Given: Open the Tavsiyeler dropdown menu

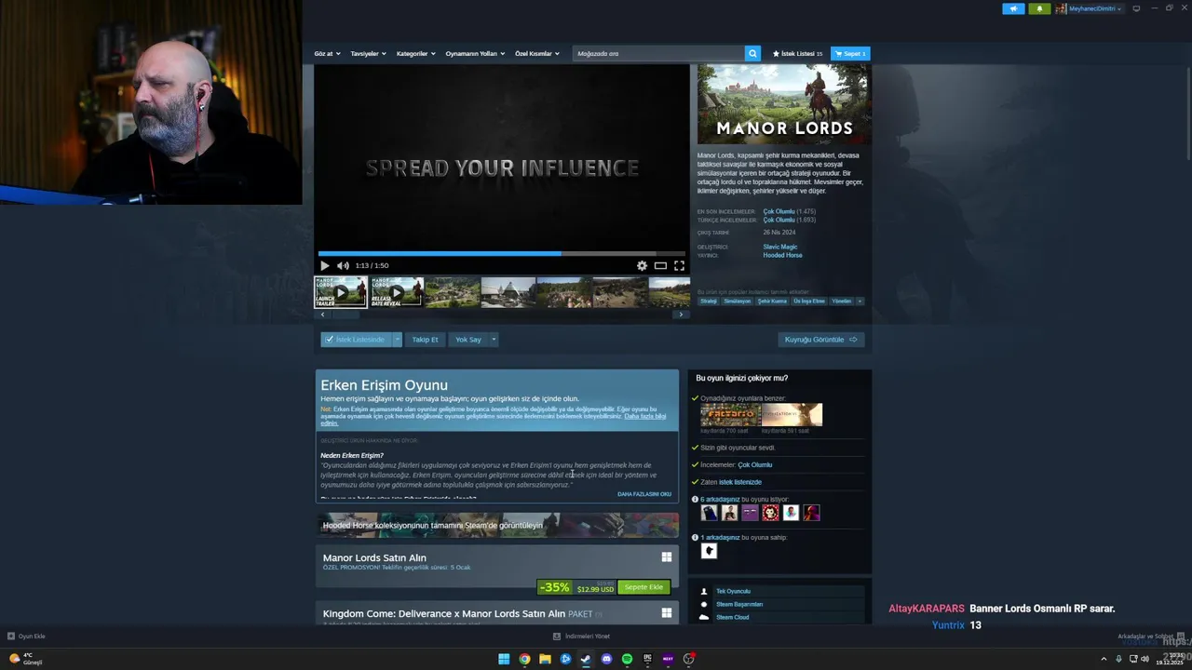Looking at the screenshot, I should coord(368,53).
